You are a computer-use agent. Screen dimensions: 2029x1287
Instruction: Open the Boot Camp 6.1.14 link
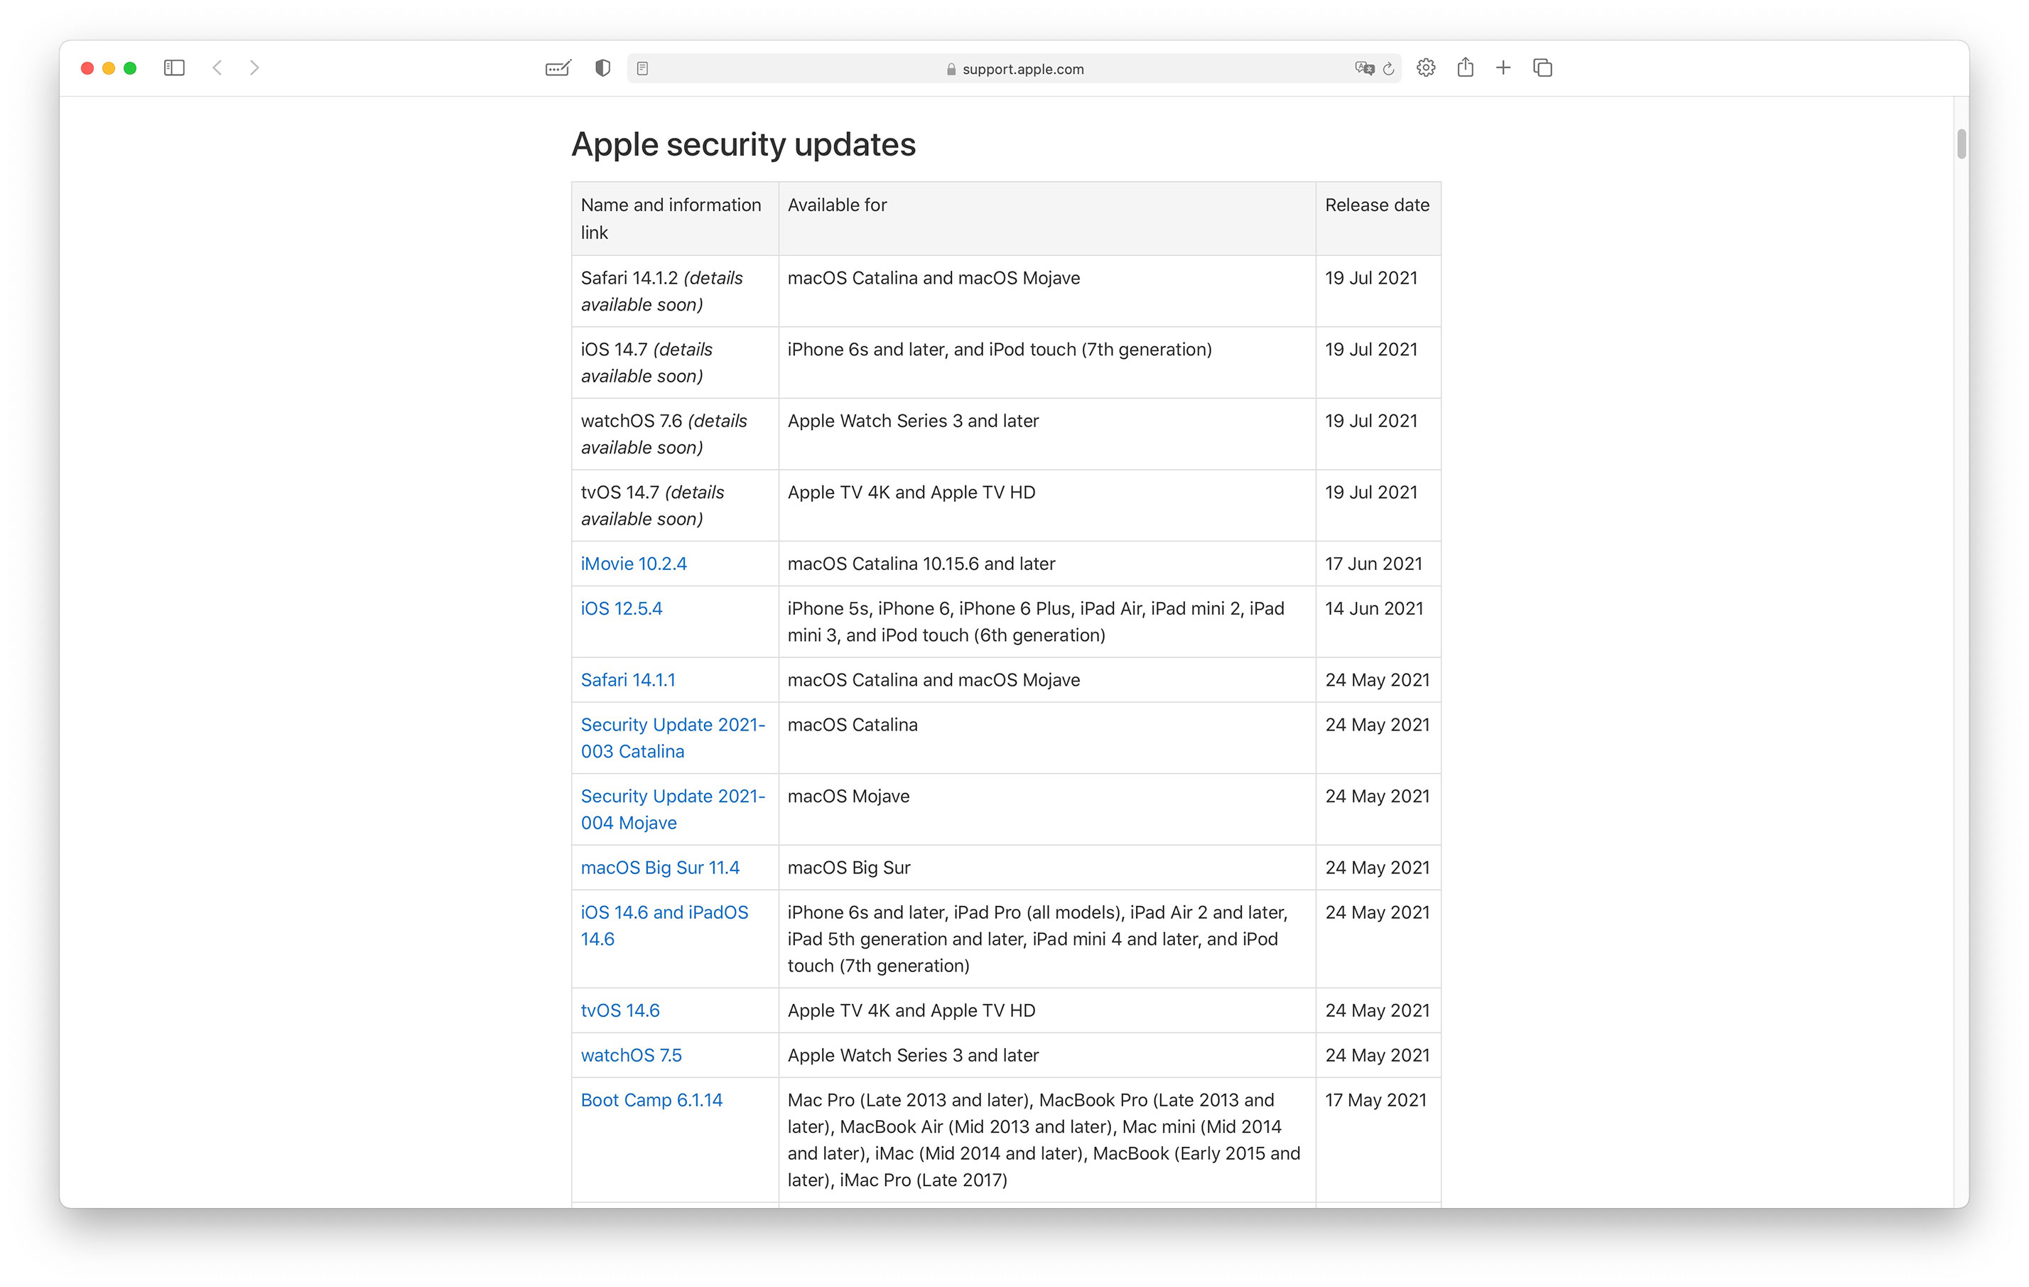(x=651, y=1100)
